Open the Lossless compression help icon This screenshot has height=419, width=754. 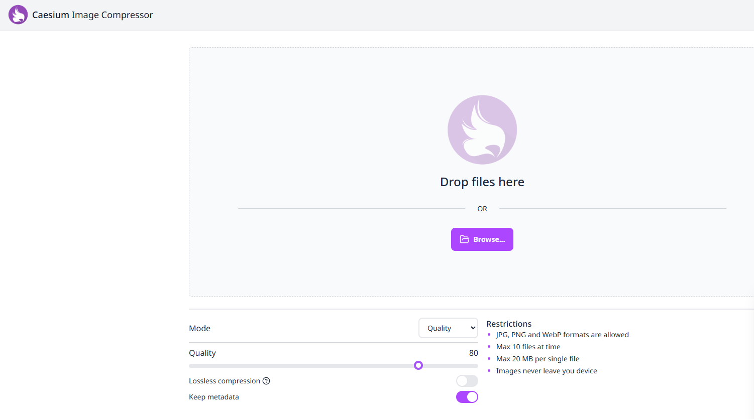pyautogui.click(x=266, y=381)
